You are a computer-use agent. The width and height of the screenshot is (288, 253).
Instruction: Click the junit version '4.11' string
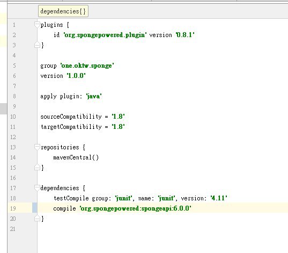point(219,198)
